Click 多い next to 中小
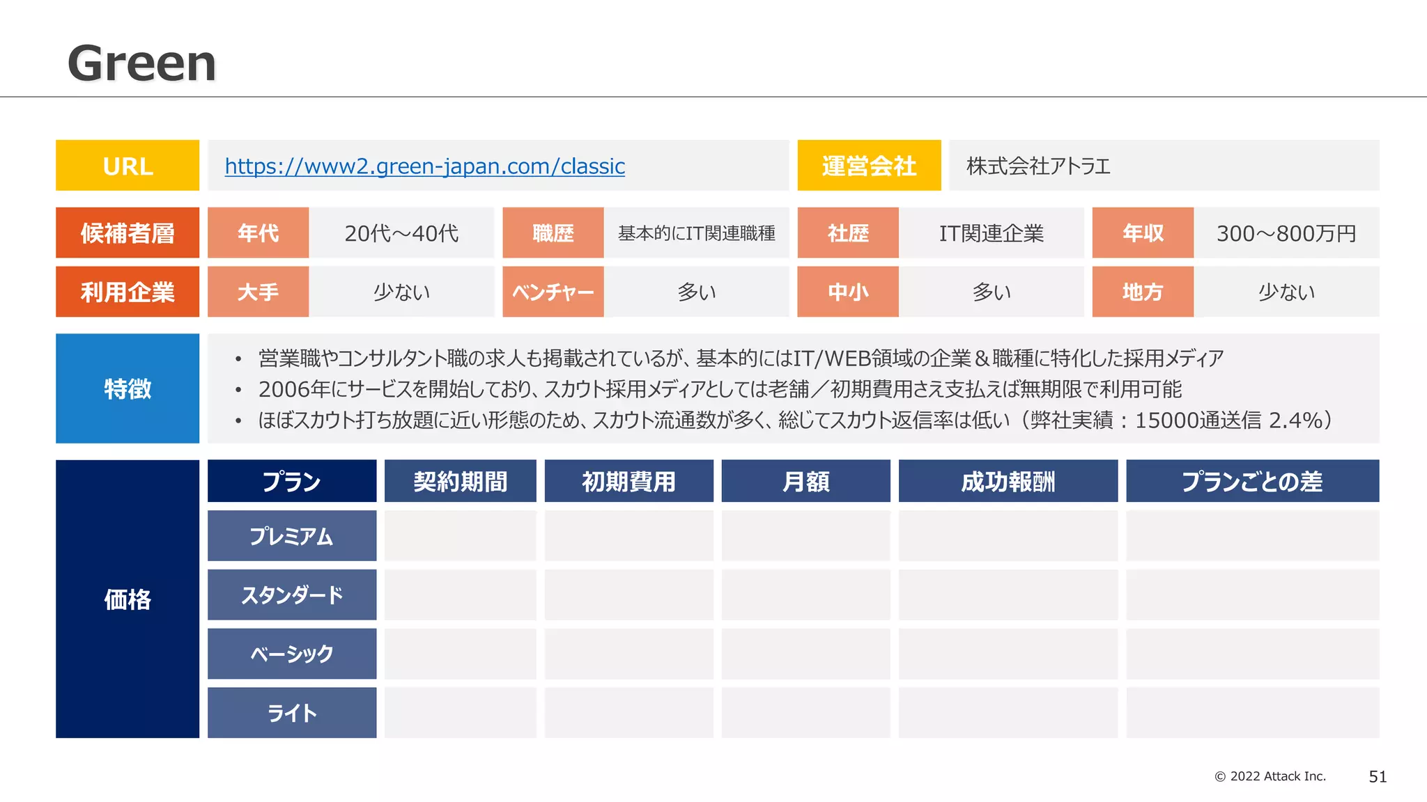 (992, 292)
